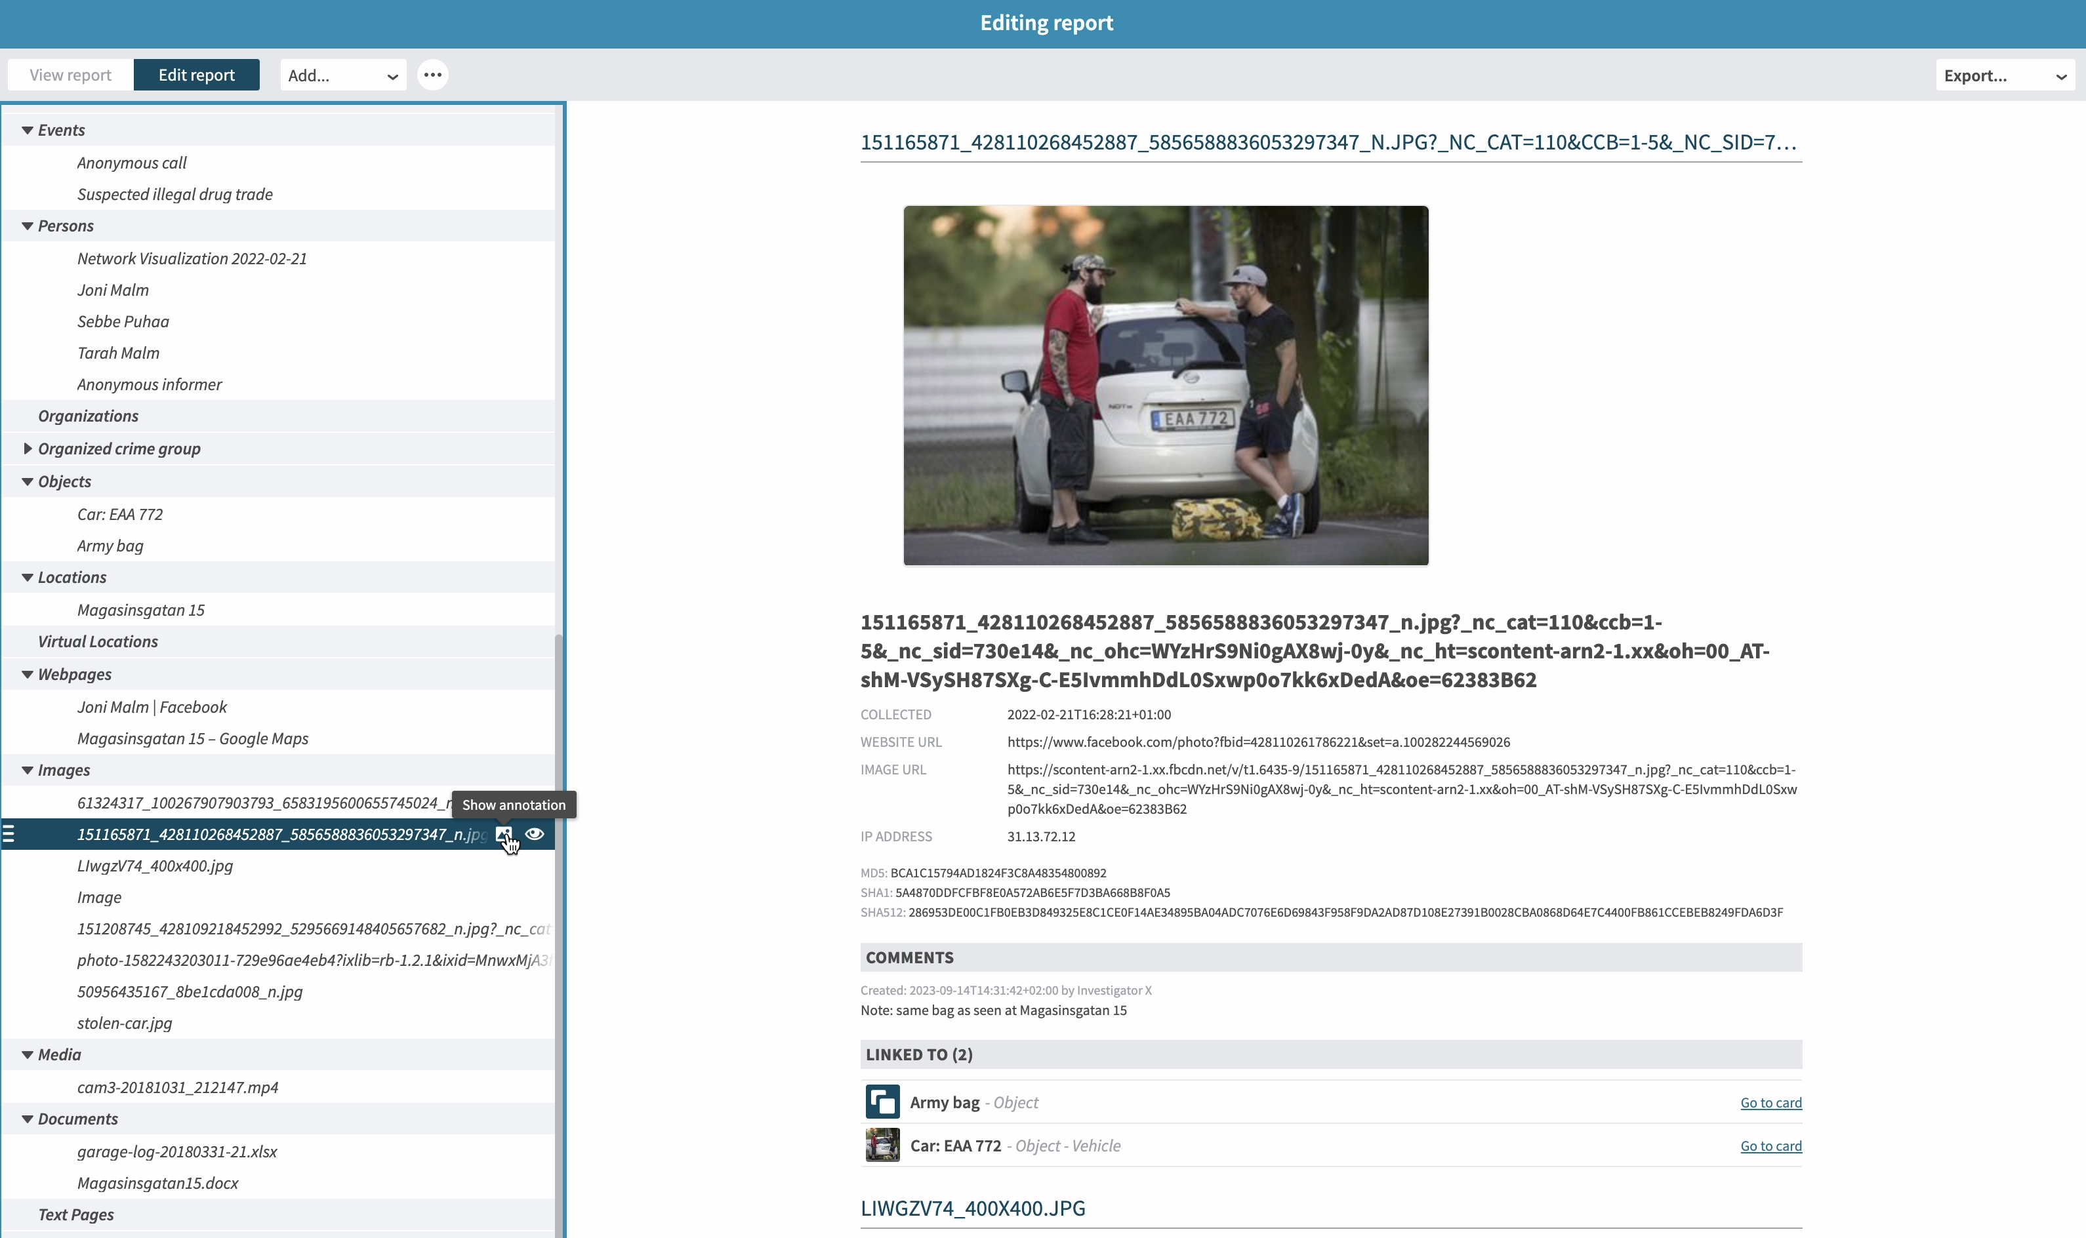Select Virtual Locations section header
The width and height of the screenshot is (2086, 1238).
pyautogui.click(x=98, y=641)
